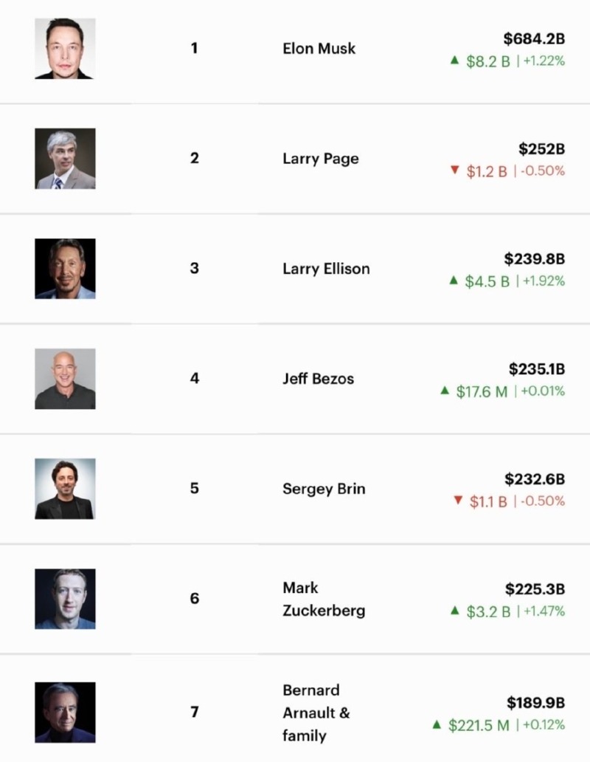Click the Larry Page name link
This screenshot has height=762, width=590.
[320, 159]
